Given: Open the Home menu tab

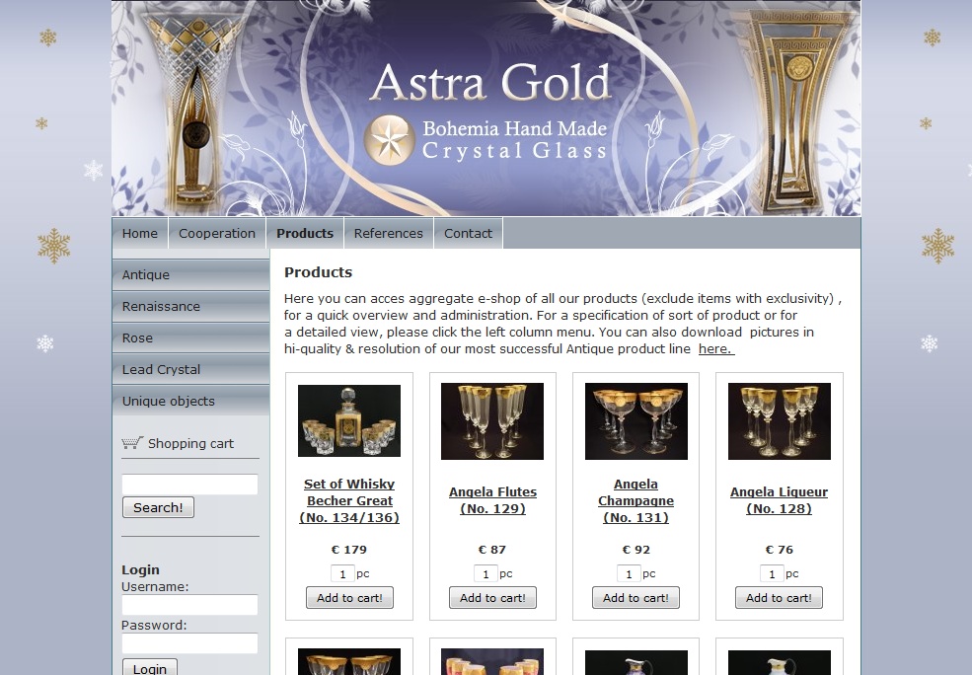Looking at the screenshot, I should (x=140, y=233).
